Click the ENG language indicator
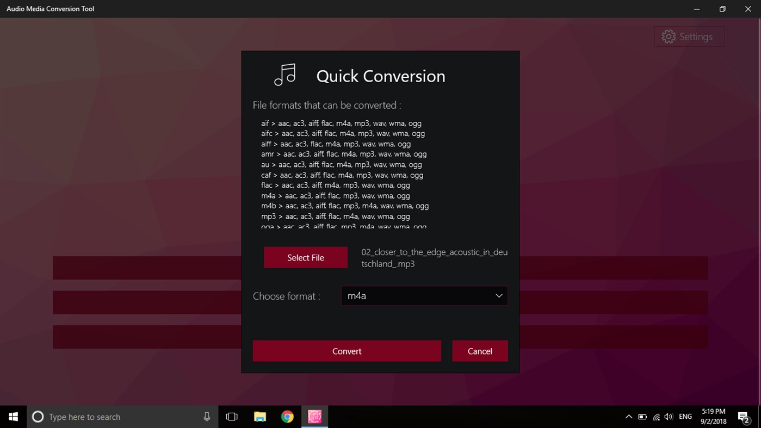This screenshot has height=428, width=761. [685, 416]
